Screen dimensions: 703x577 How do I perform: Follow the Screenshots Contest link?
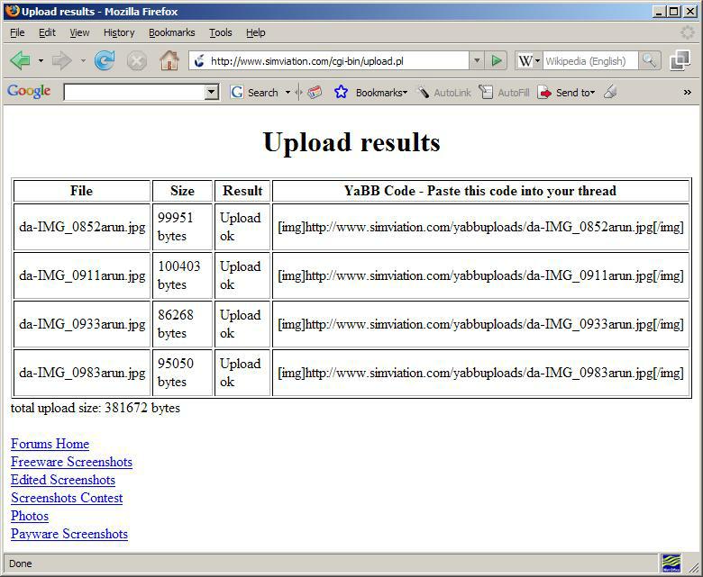click(x=67, y=498)
